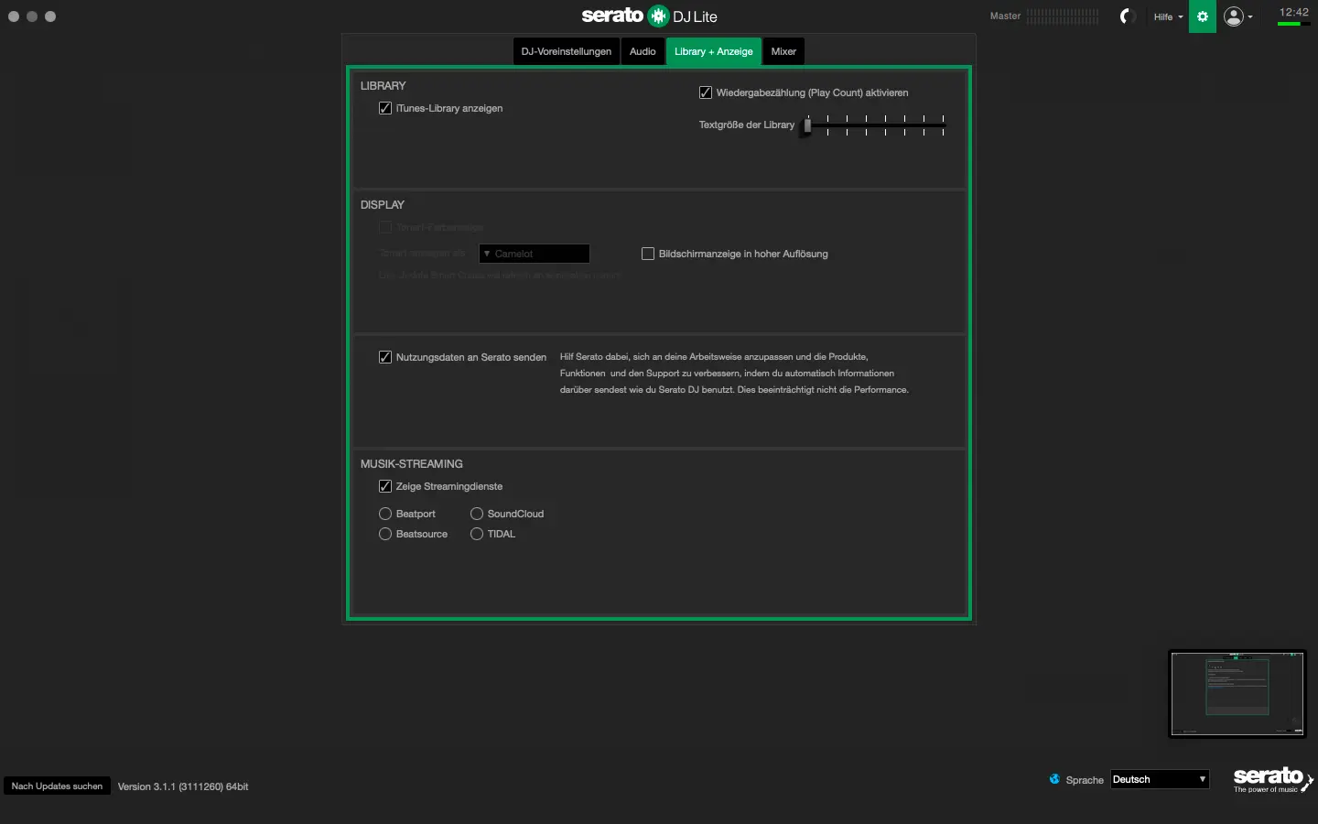Uncheck iTunes-Library anzeigen checkbox
This screenshot has height=824, width=1318.
pos(385,108)
